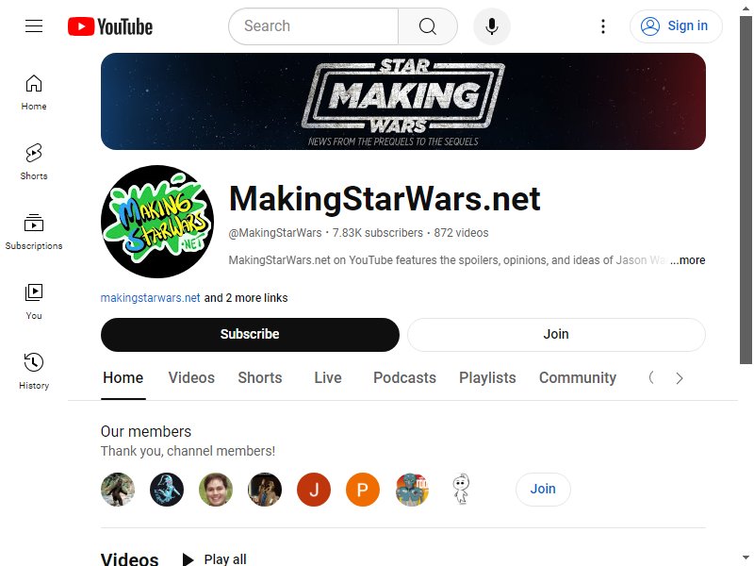Open Subscriptions in the sidebar
The image size is (754, 566).
pyautogui.click(x=34, y=232)
